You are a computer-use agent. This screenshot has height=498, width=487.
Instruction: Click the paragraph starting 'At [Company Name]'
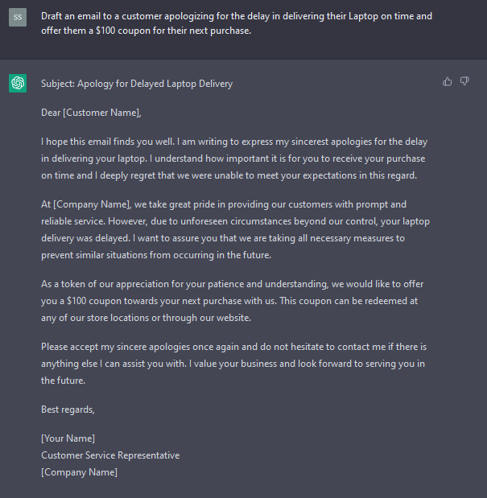click(x=235, y=229)
